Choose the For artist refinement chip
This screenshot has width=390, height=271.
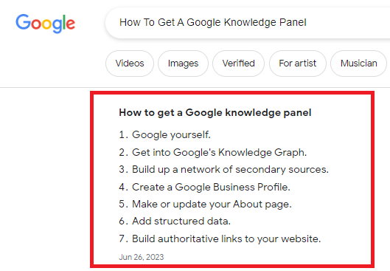(x=297, y=64)
